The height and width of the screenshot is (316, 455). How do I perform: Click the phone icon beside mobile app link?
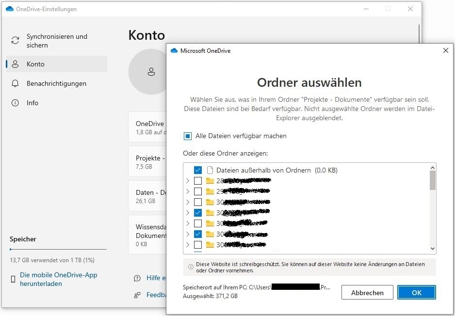pyautogui.click(x=13, y=279)
